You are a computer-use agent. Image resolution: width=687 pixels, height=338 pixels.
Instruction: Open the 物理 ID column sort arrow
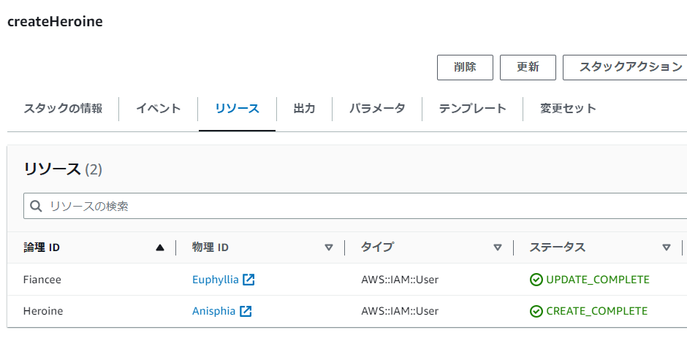329,247
